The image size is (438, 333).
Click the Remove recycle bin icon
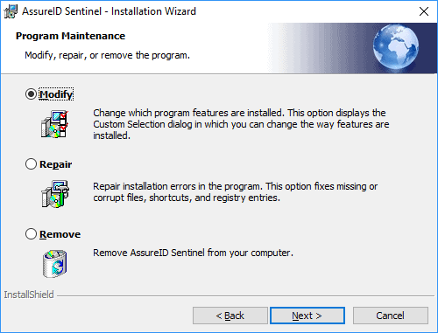(54, 263)
